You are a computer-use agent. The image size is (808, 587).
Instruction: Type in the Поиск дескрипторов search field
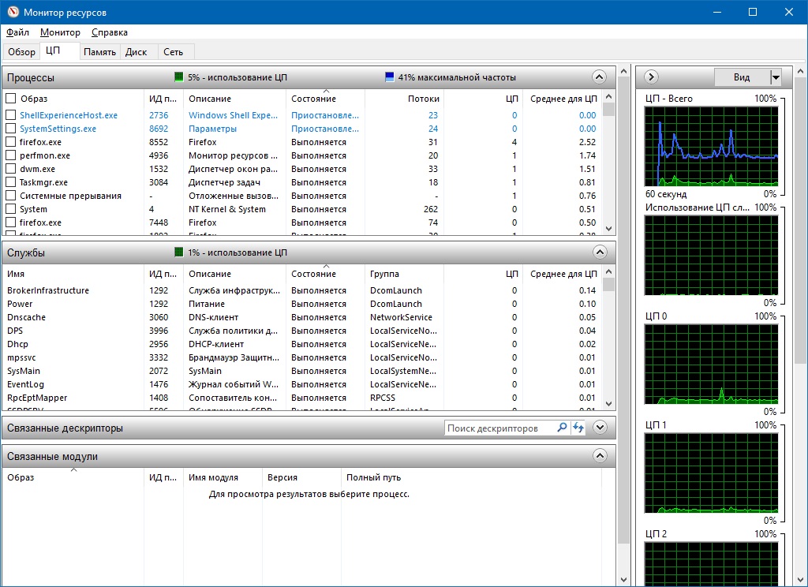pos(499,428)
